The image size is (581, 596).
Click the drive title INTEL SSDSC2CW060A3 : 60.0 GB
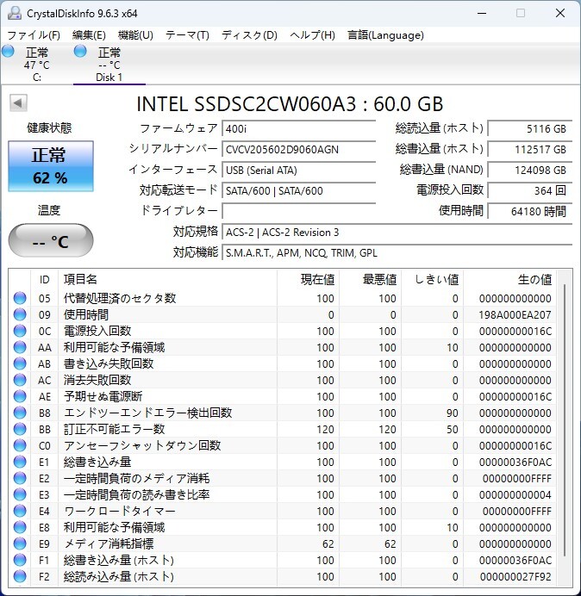pos(290,103)
